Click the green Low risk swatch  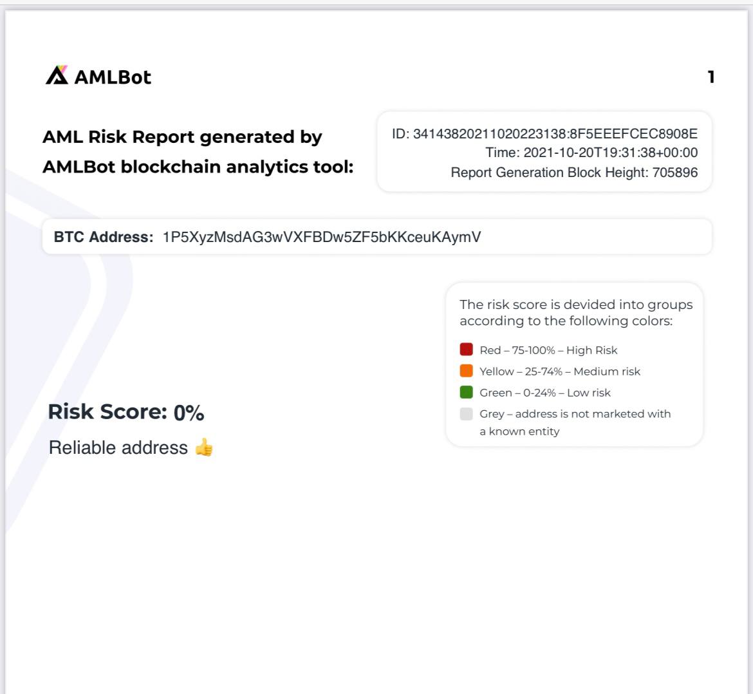(x=467, y=392)
